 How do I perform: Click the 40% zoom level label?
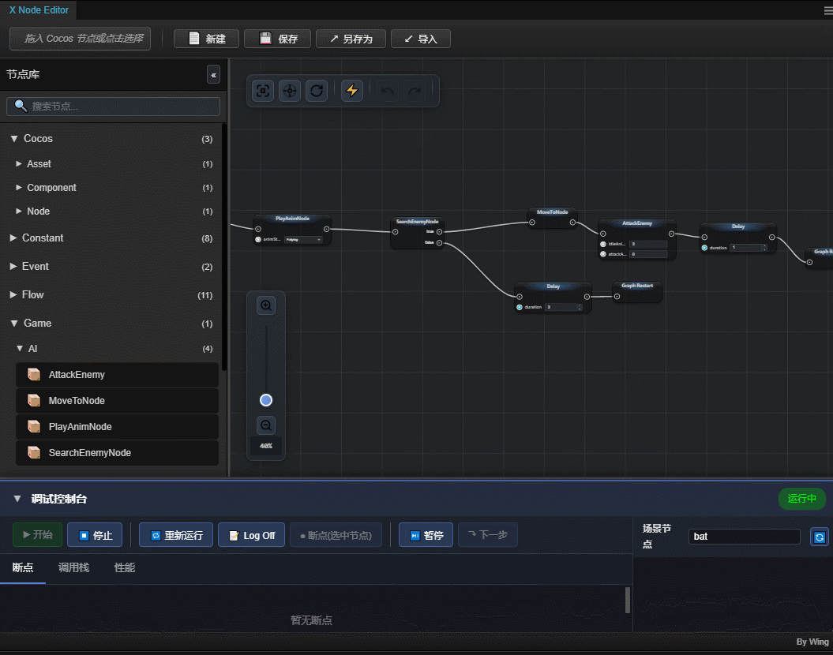click(266, 446)
